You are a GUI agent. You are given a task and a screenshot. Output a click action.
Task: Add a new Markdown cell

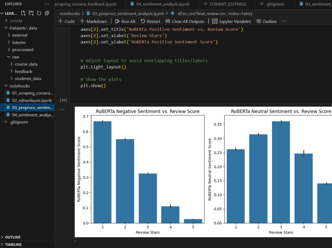[93, 21]
